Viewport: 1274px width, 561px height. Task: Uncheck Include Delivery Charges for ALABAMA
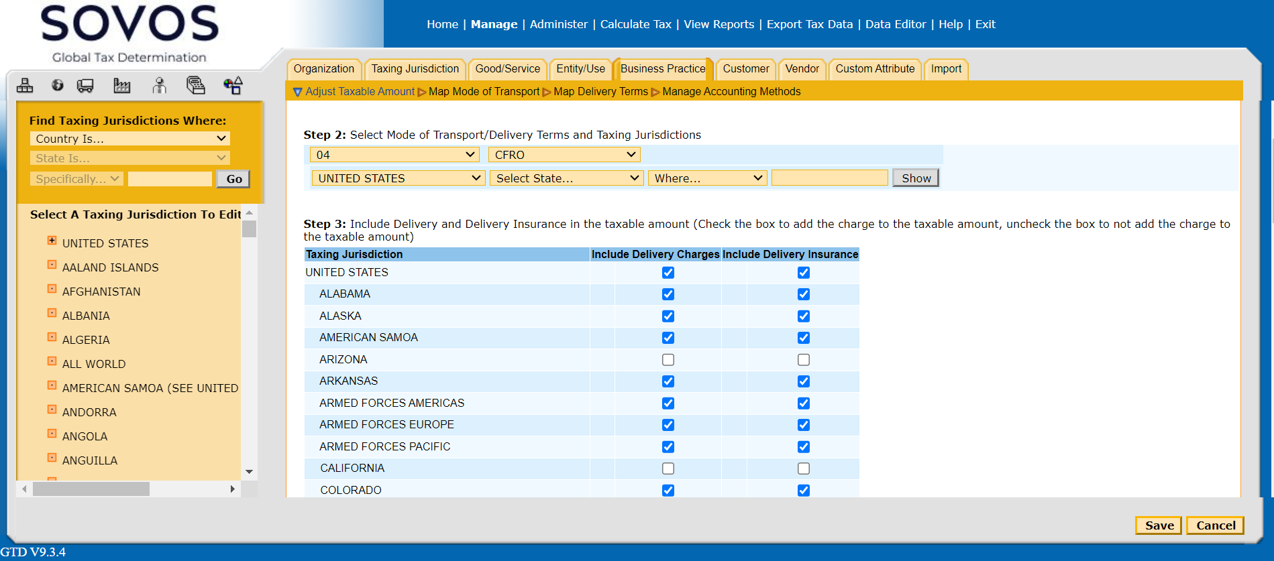pyautogui.click(x=668, y=294)
